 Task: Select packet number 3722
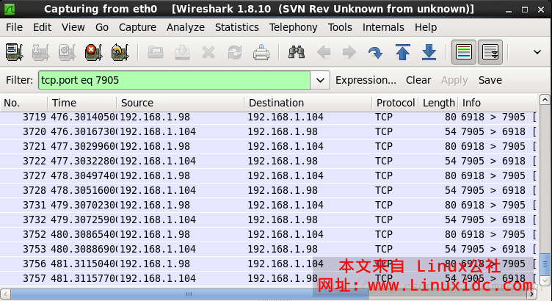click(x=269, y=162)
